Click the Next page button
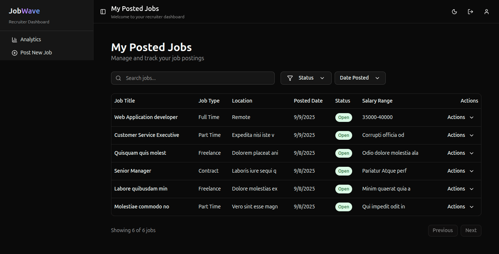Screen dimensions: 499x254 471,230
